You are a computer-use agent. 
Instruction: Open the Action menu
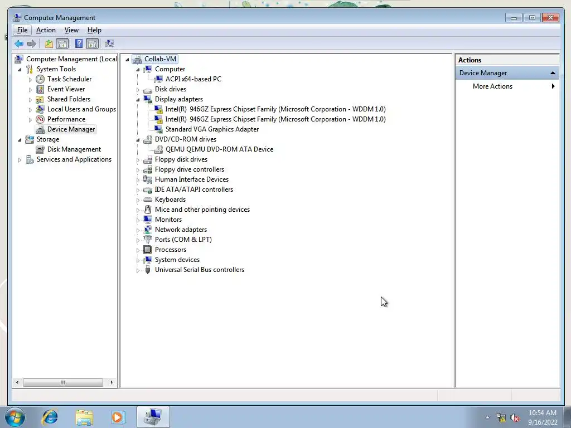point(46,30)
